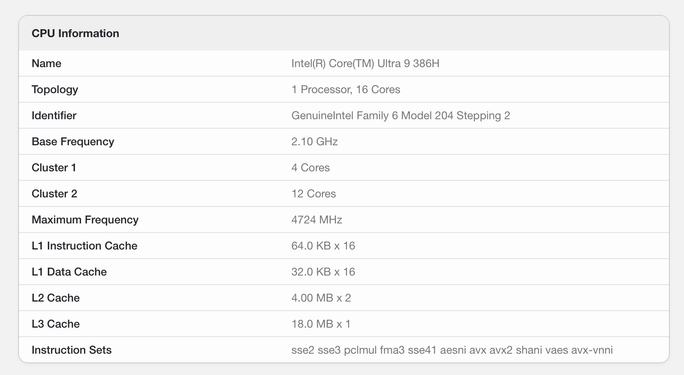Select the Identifier row label
The height and width of the screenshot is (375, 684).
click(x=54, y=116)
